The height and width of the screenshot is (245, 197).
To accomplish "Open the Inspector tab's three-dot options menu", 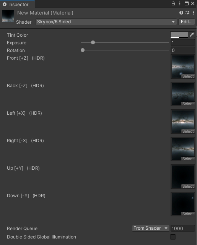I will tap(180, 3).
